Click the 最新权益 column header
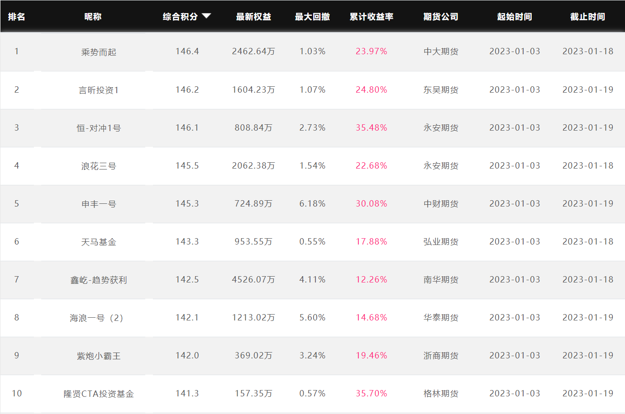This screenshot has width=625, height=414. [253, 17]
